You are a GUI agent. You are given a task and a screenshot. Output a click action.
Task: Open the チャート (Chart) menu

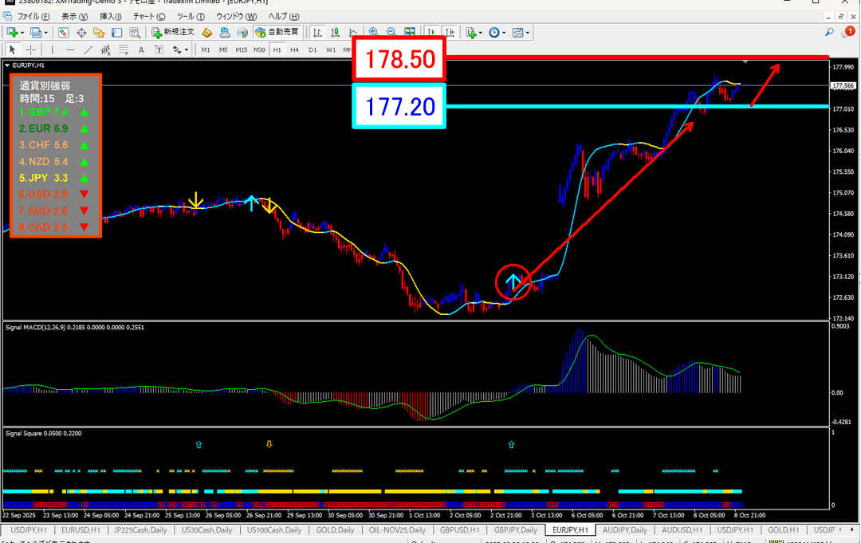149,16
